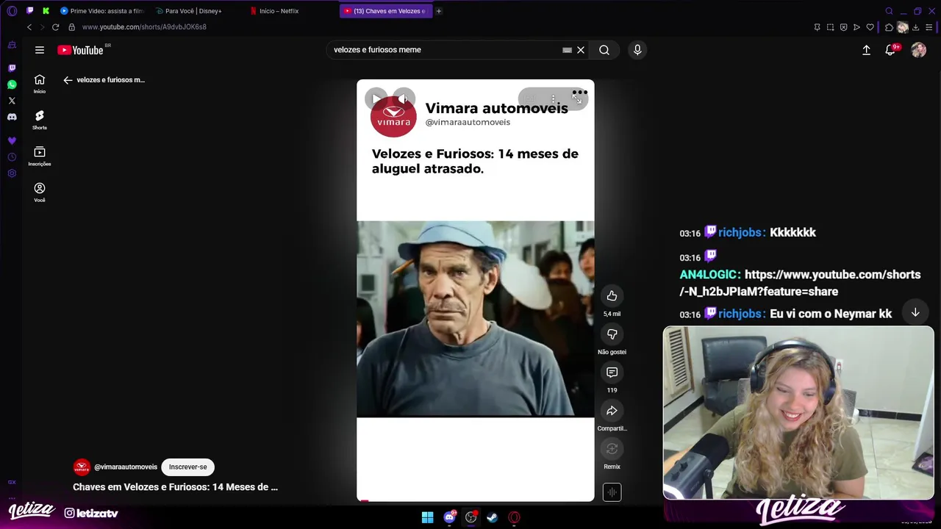Open Opera GX from the taskbar
Viewport: 941px width, 529px height.
tap(514, 517)
